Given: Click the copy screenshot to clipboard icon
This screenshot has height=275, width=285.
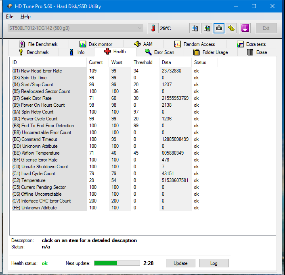Looking at the screenshot, I should (x=207, y=28).
